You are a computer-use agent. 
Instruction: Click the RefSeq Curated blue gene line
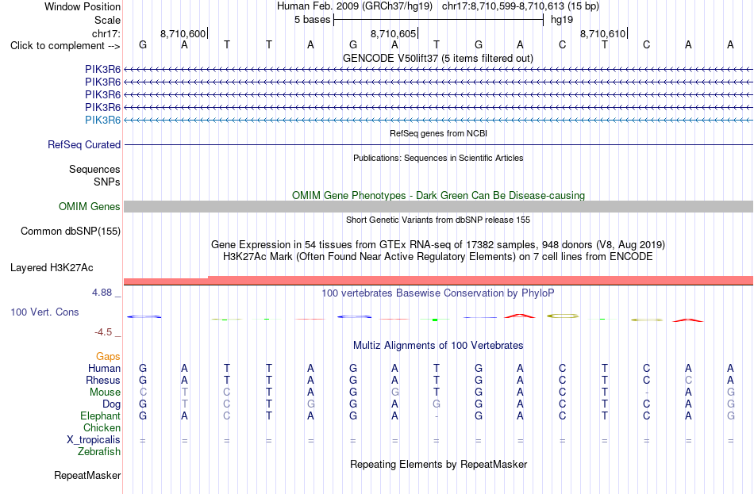pos(438,144)
